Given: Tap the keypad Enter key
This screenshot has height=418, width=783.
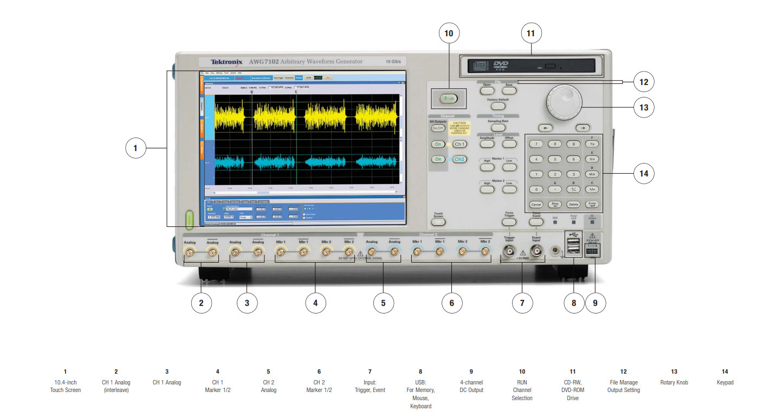Looking at the screenshot, I should coord(592,205).
